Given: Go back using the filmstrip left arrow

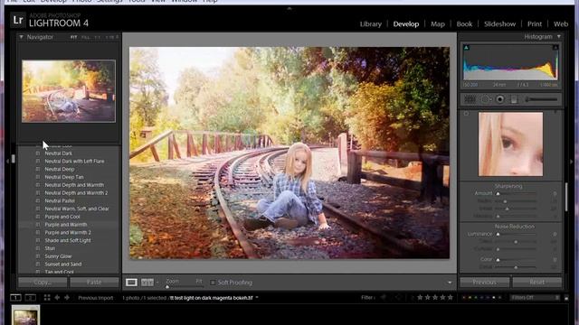Looking at the screenshot, I should pos(57,297).
